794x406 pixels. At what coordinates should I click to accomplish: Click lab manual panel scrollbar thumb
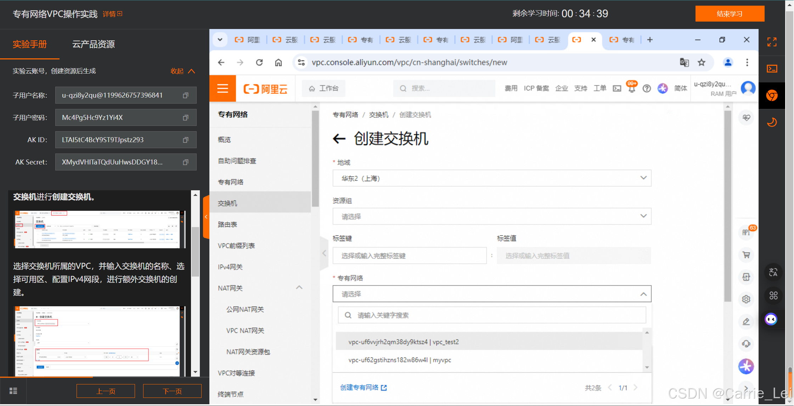tap(195, 251)
